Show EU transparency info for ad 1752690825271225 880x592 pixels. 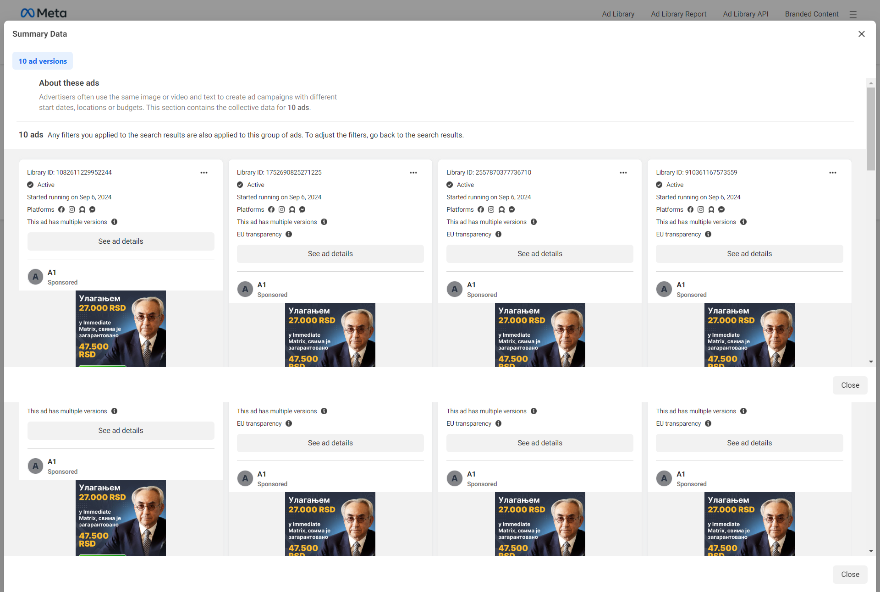[x=289, y=234]
